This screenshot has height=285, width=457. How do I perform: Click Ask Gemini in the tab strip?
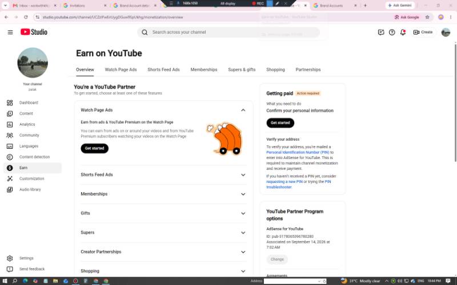point(400,5)
